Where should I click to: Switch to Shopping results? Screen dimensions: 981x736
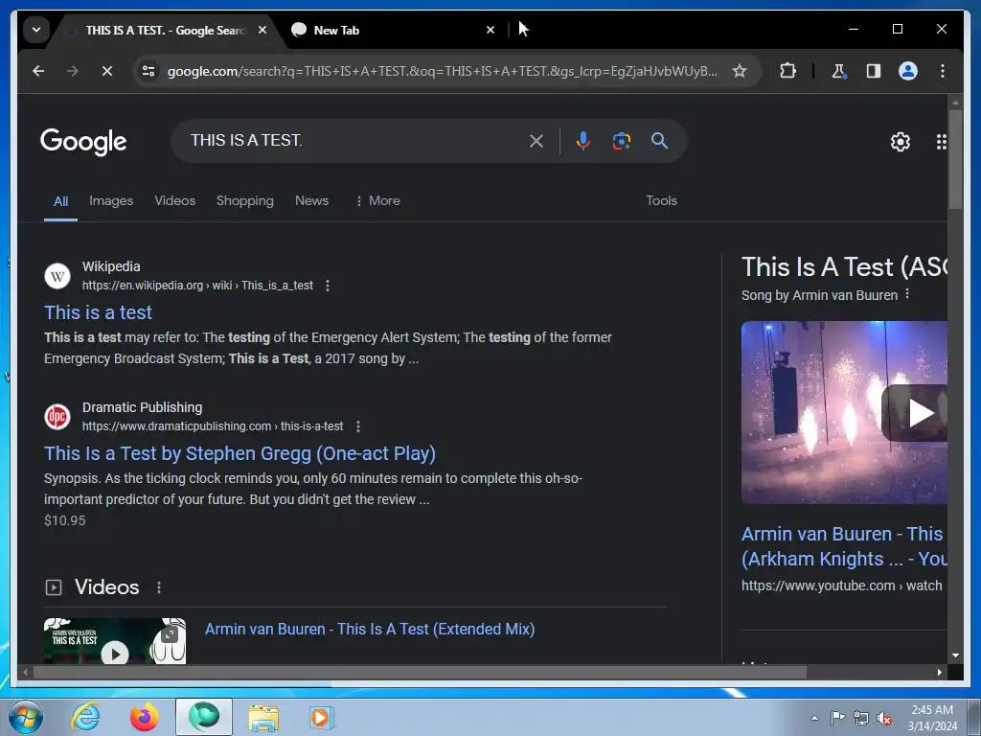click(244, 201)
